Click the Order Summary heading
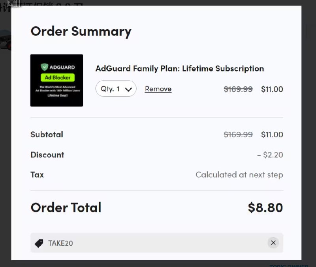The width and height of the screenshot is (316, 267). pos(81,32)
